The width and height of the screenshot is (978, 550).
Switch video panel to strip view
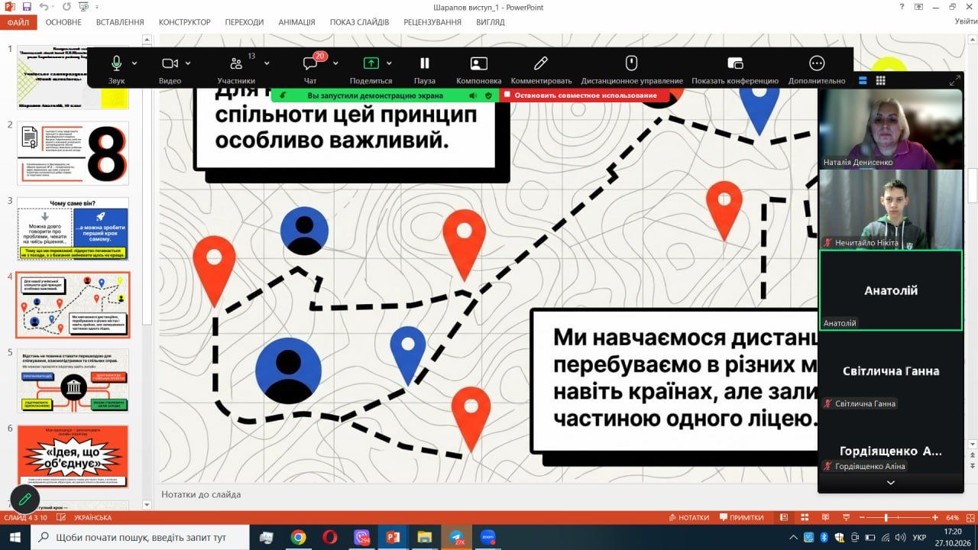[863, 80]
